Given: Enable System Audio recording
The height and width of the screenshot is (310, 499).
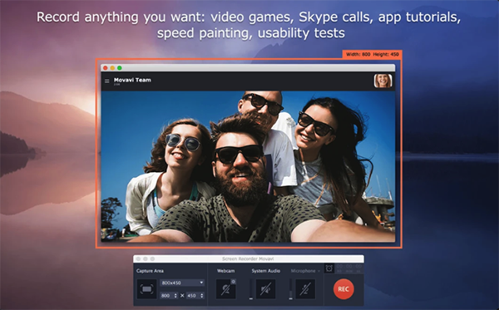Looking at the screenshot, I should point(266,289).
